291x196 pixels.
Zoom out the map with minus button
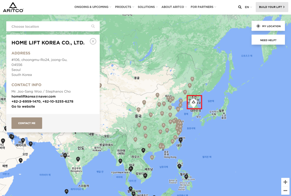coord(285,191)
